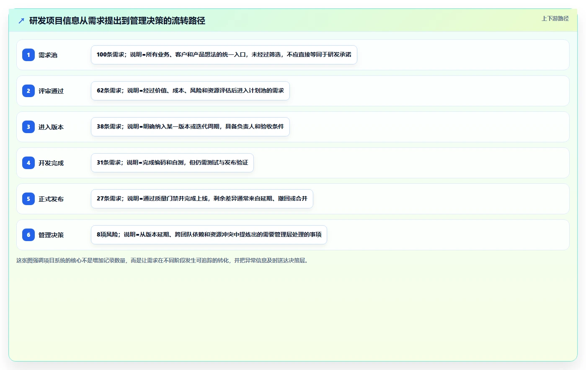Image resolution: width=586 pixels, height=370 pixels.
Task: Open the 62条需求 description box
Action: point(190,91)
